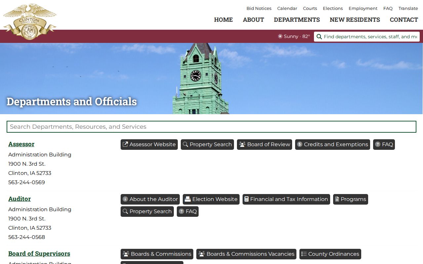Click the sunny weather icon
423x264 pixels.
(x=280, y=36)
